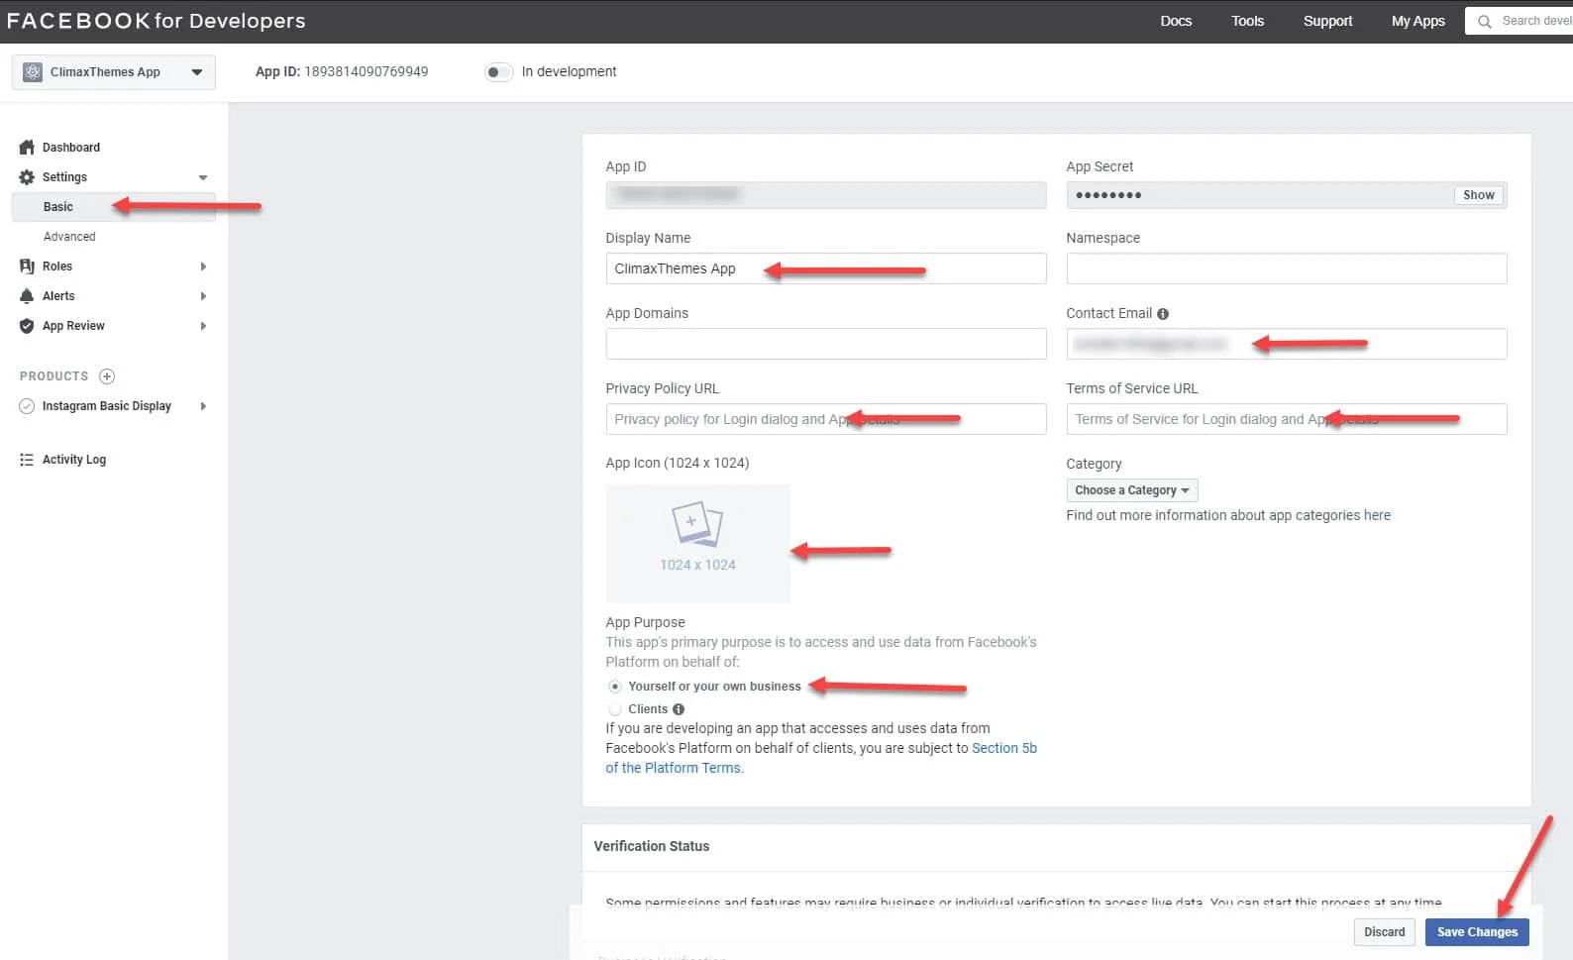Open the Choose a Category dropdown
This screenshot has width=1573, height=960.
1132,490
